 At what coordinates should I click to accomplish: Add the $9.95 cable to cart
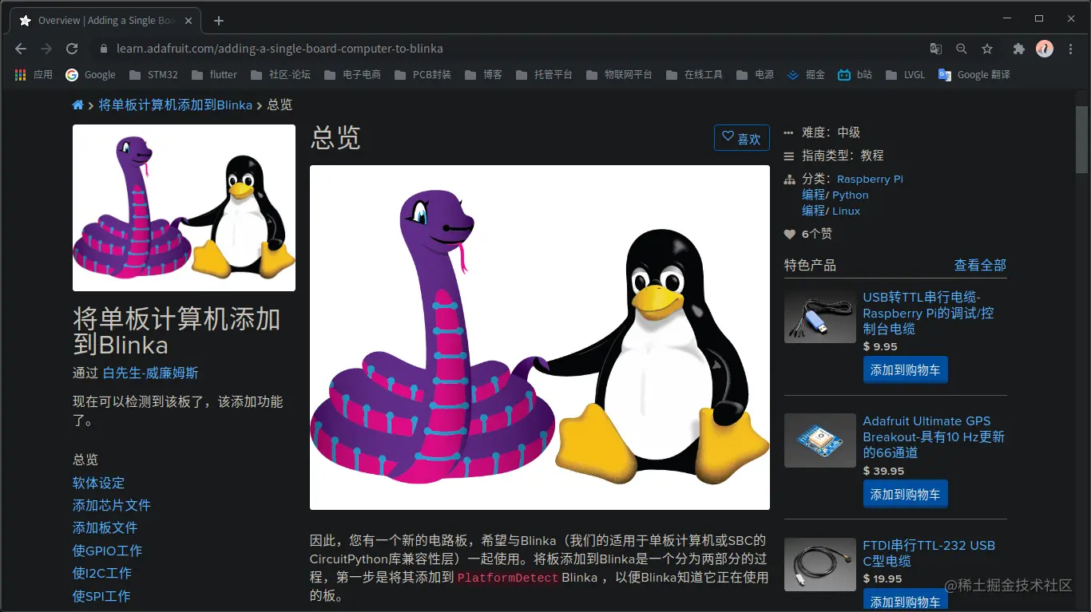click(905, 369)
